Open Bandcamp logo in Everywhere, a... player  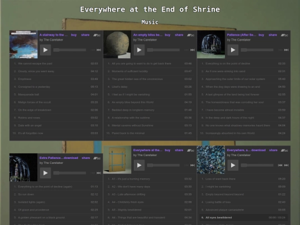[284, 151]
